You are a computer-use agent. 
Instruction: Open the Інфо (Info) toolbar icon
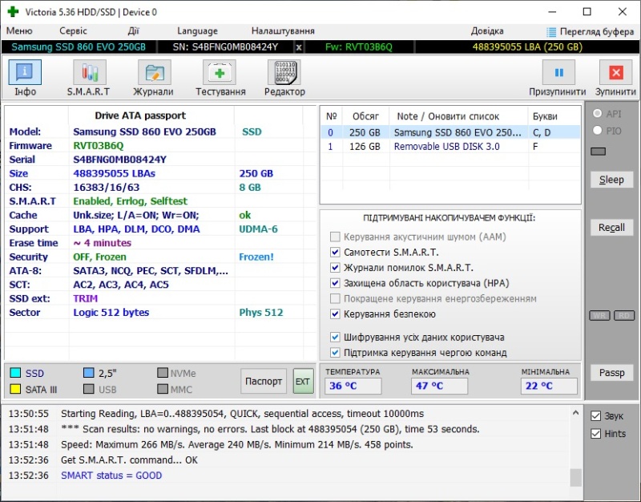[x=25, y=72]
